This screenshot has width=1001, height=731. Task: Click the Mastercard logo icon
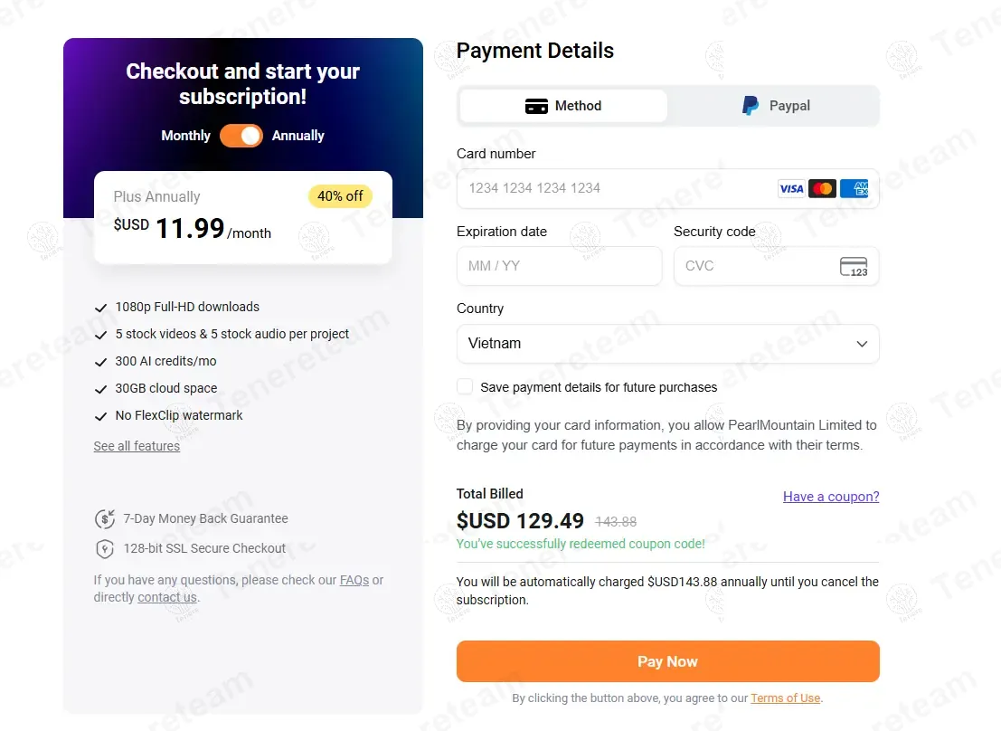click(822, 188)
